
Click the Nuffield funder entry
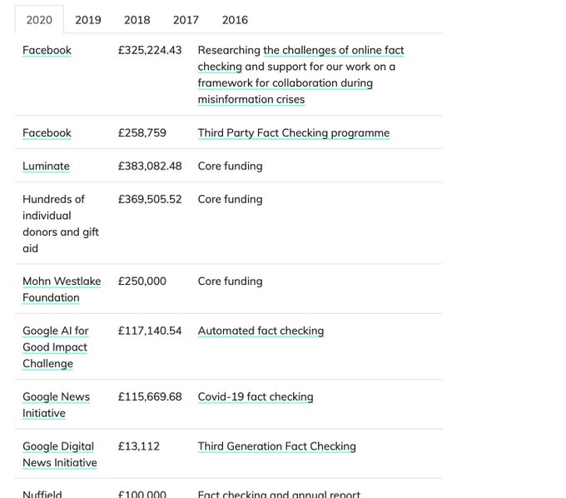click(x=42, y=494)
